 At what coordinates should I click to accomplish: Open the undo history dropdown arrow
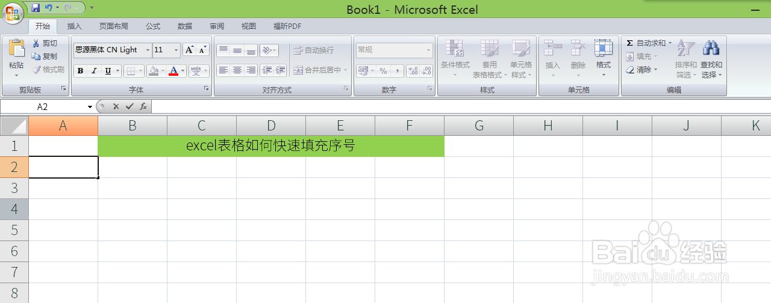pyautogui.click(x=57, y=8)
